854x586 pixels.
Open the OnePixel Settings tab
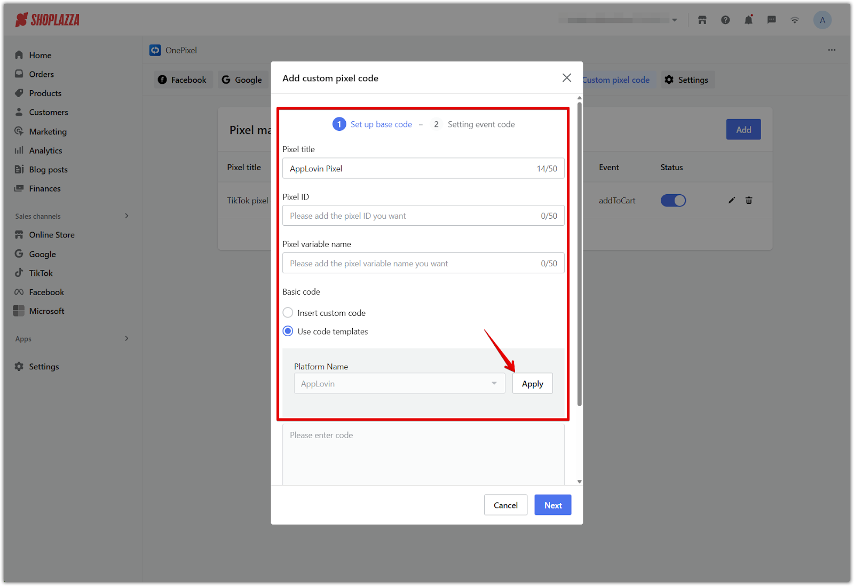(x=687, y=80)
